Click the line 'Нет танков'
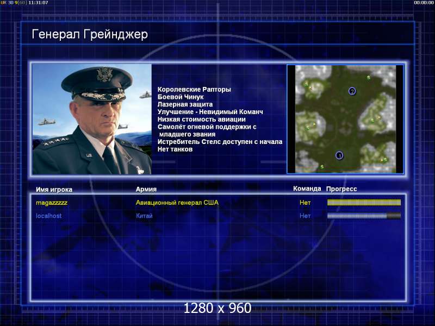 (x=175, y=149)
